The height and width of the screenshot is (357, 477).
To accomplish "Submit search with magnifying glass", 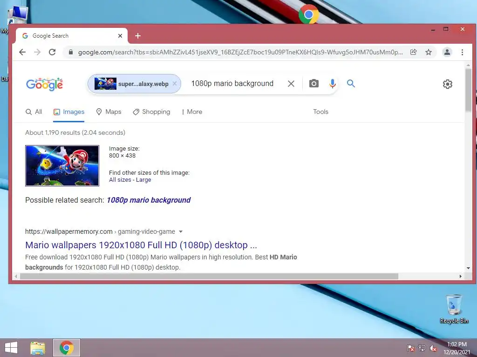I will 351,84.
